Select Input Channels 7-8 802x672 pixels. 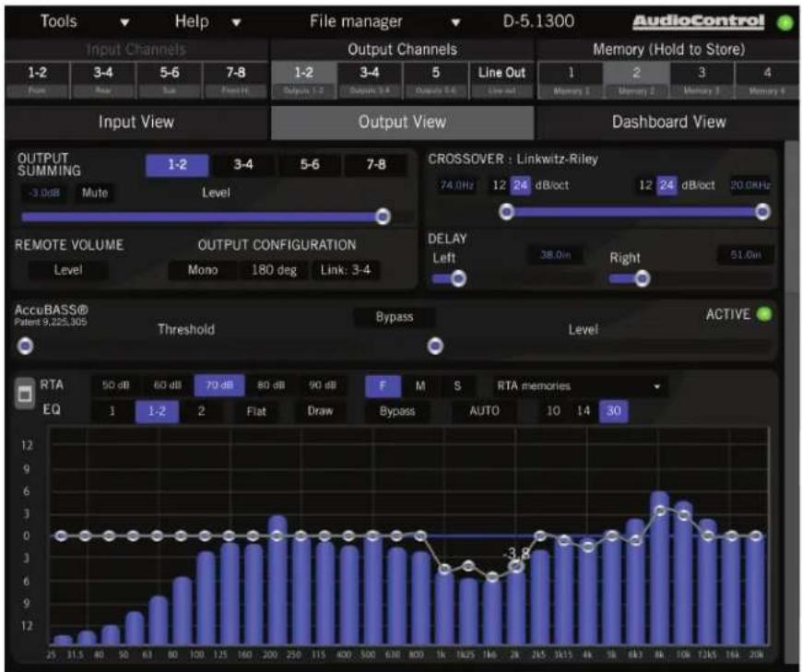pyautogui.click(x=235, y=79)
